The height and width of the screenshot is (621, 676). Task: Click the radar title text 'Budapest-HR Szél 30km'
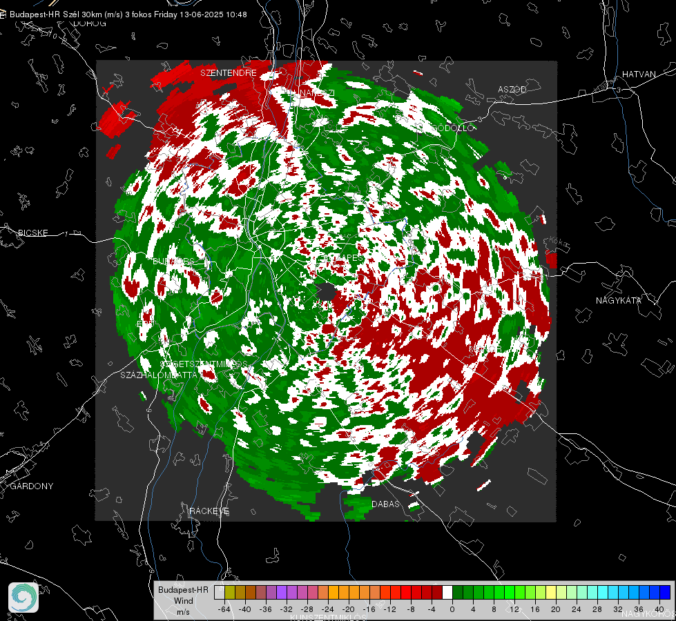(56, 14)
